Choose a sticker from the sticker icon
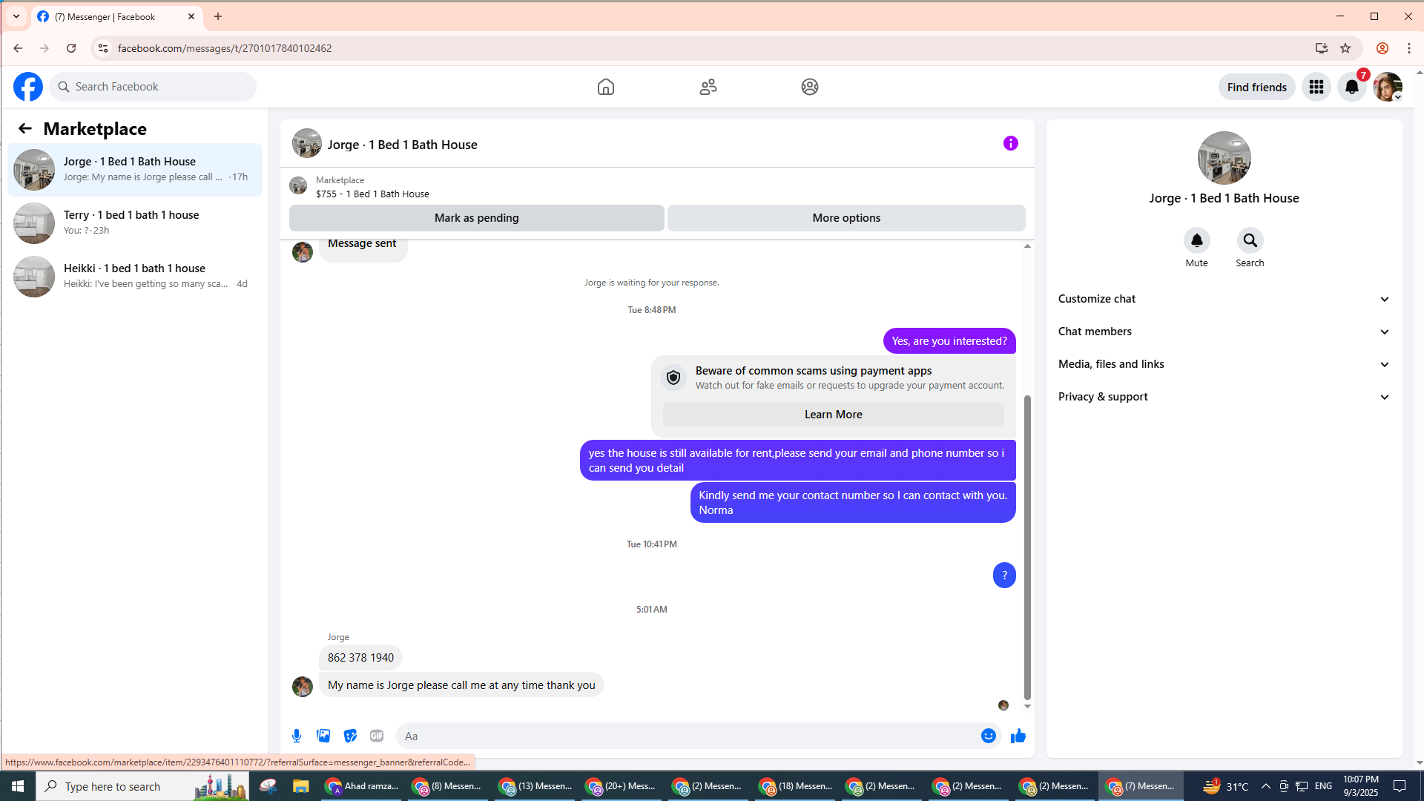The image size is (1424, 801). pos(350,736)
